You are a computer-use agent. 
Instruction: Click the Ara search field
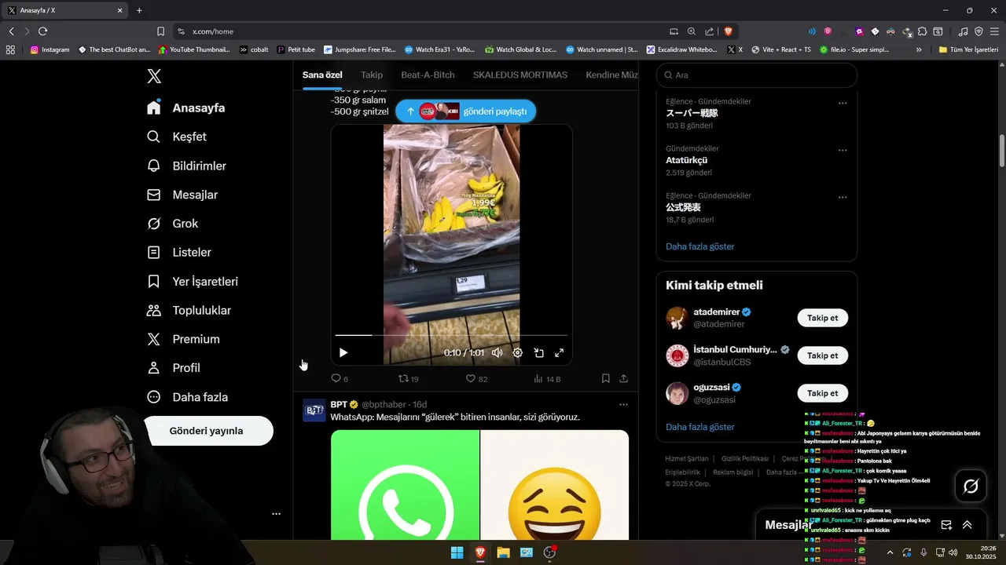pyautogui.click(x=757, y=75)
